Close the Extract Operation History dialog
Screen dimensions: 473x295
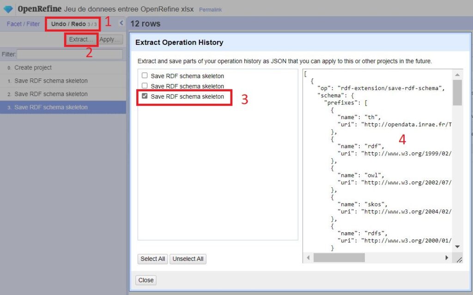146,280
